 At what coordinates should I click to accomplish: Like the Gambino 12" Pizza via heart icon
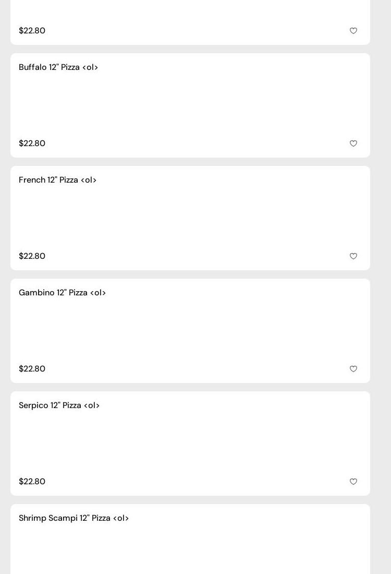[x=353, y=369]
